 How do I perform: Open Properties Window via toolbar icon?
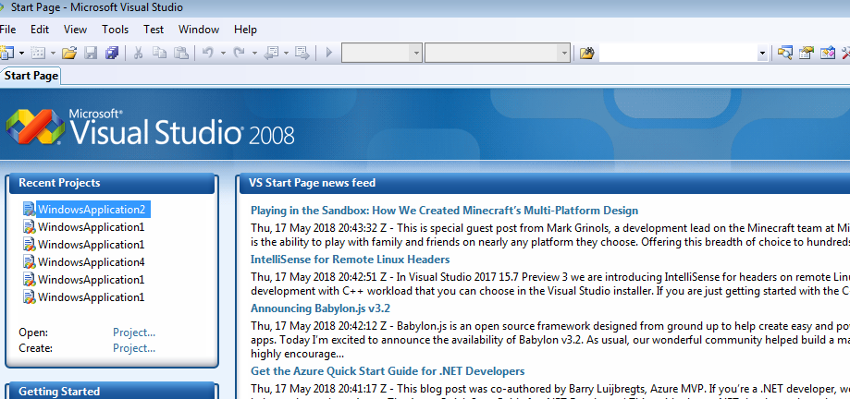(x=807, y=53)
